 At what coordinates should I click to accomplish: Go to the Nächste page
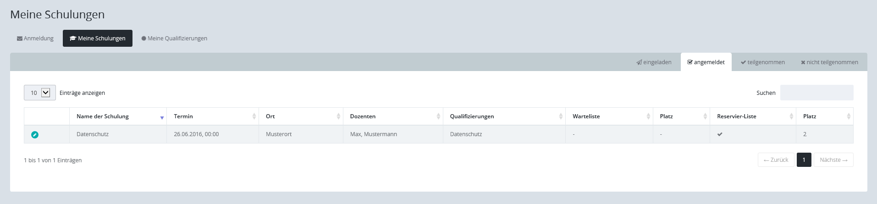833,160
